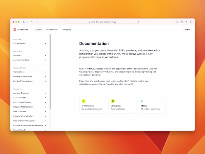Click the lock icon in address bar
This screenshot has width=205, height=154.
click(89, 22)
